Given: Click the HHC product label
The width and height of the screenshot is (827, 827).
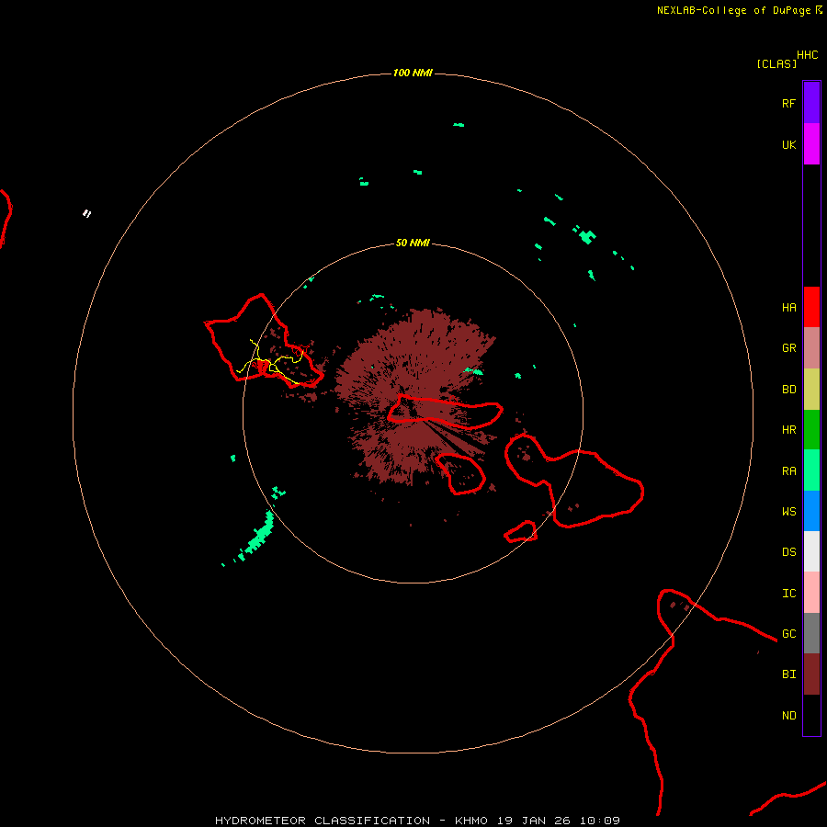Looking at the screenshot, I should pyautogui.click(x=807, y=55).
